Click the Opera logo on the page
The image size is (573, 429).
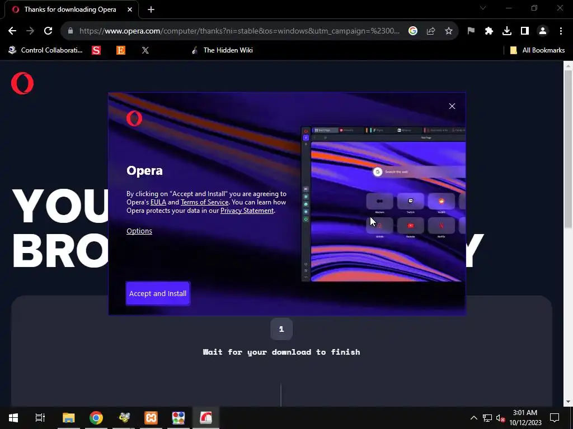tap(22, 83)
